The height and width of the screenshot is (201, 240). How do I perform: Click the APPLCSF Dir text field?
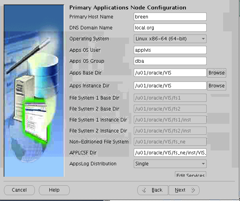(x=170, y=153)
